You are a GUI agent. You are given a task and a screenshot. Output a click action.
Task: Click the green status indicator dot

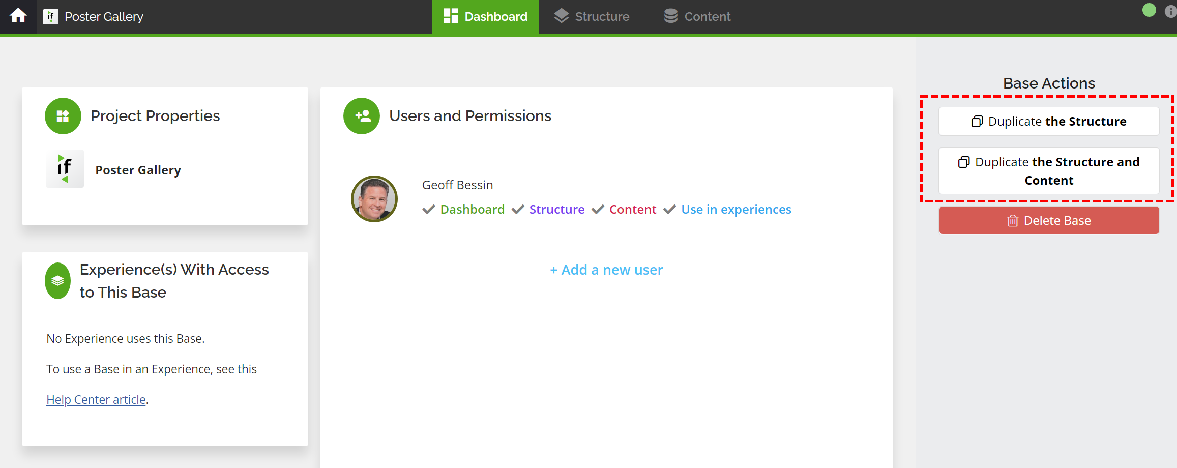[x=1149, y=10]
